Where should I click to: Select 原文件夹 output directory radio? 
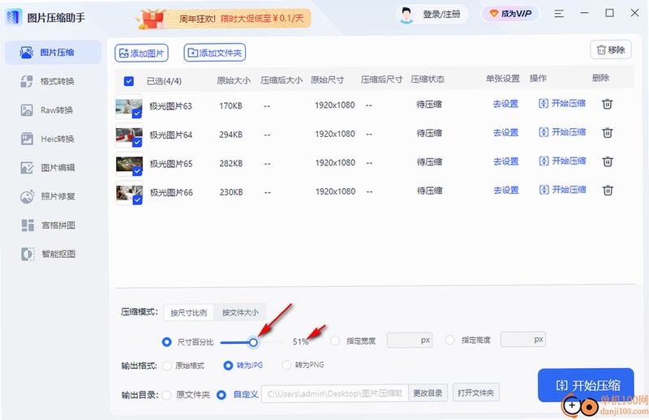(167, 395)
